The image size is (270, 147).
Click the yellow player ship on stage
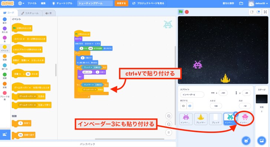225,78
